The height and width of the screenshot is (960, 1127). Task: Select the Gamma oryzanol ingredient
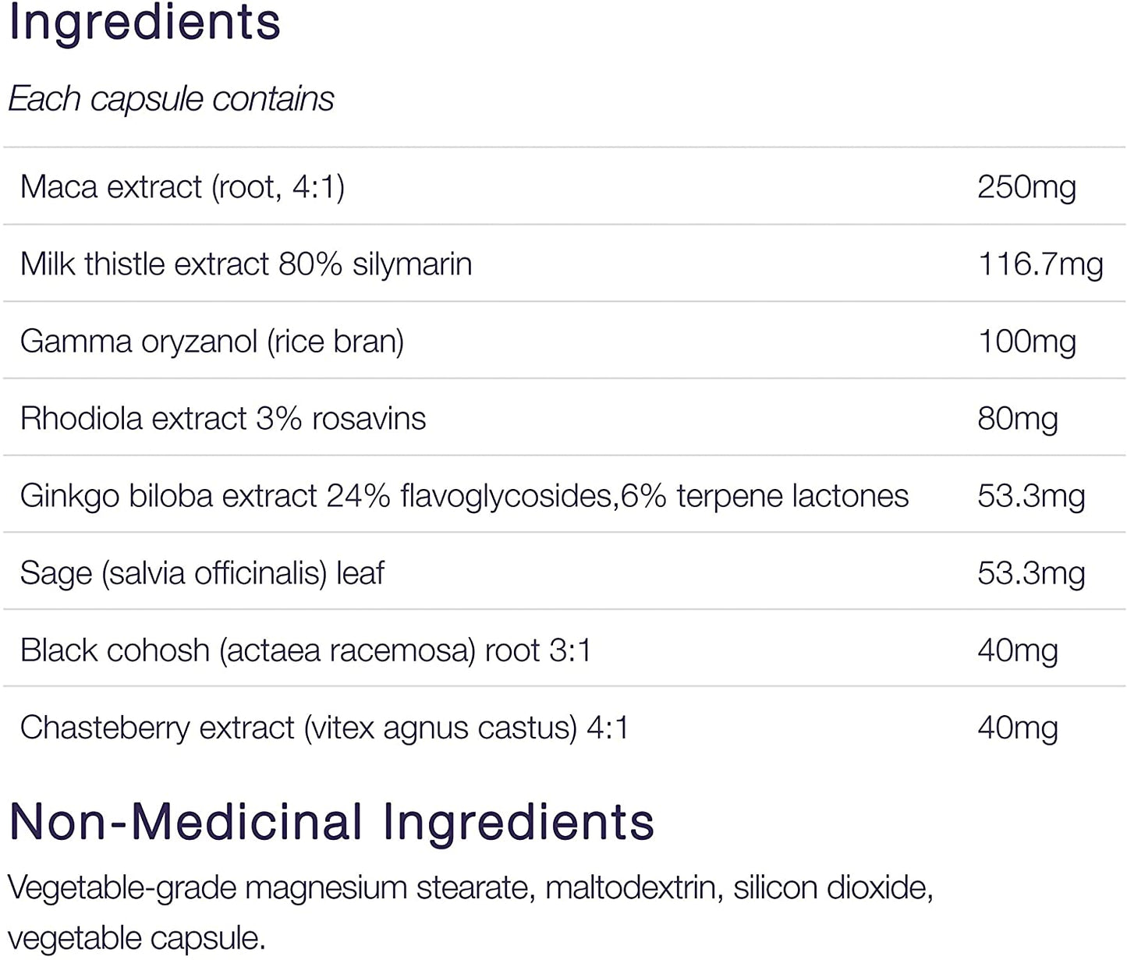pyautogui.click(x=211, y=341)
